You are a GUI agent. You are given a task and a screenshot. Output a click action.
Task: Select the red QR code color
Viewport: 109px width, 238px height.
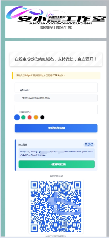pyautogui.click(x=29, y=117)
